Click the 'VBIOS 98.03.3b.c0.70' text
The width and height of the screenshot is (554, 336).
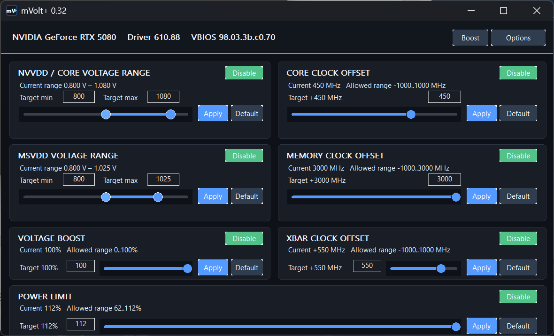(233, 37)
